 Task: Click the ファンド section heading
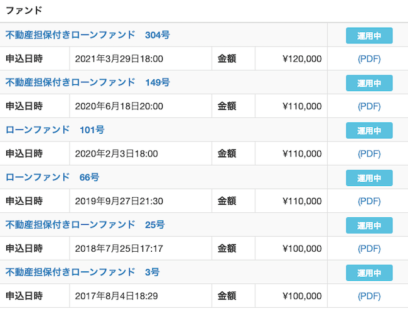(24, 11)
